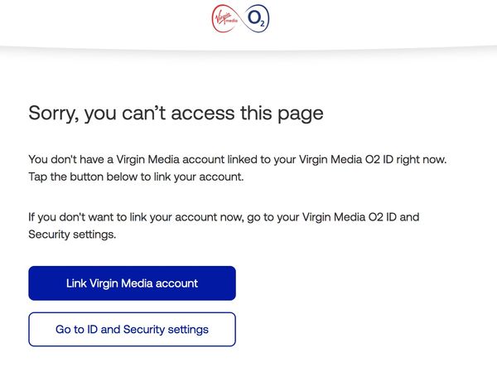
Task: Click the "Sorry, you can't access this page" heading
Action: [x=176, y=114]
